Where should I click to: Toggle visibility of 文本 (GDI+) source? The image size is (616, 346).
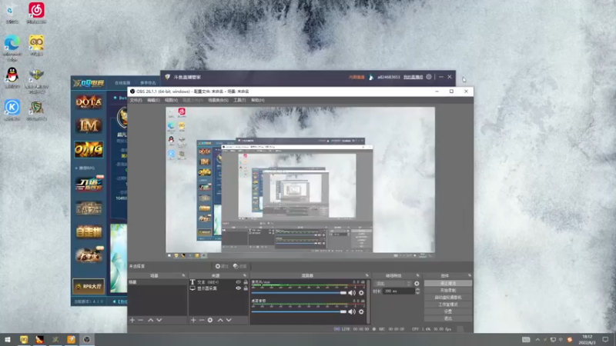[238, 282]
